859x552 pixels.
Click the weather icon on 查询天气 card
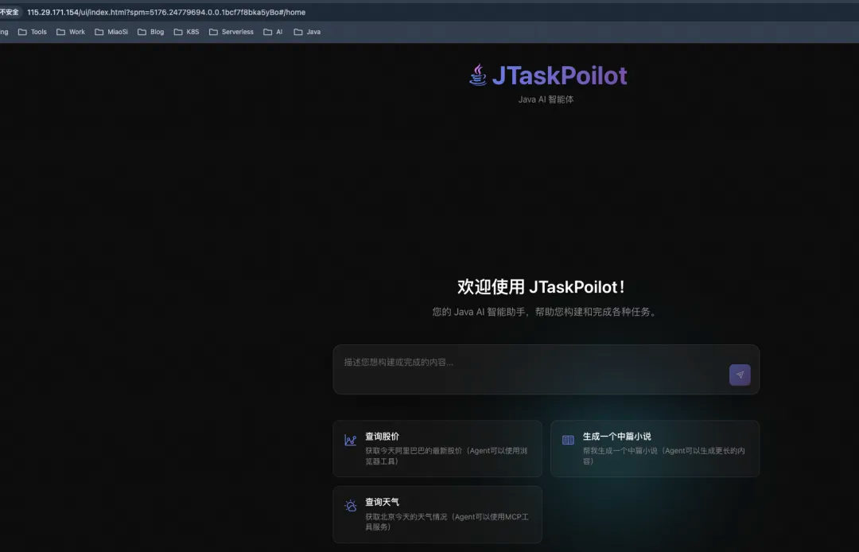tap(350, 506)
